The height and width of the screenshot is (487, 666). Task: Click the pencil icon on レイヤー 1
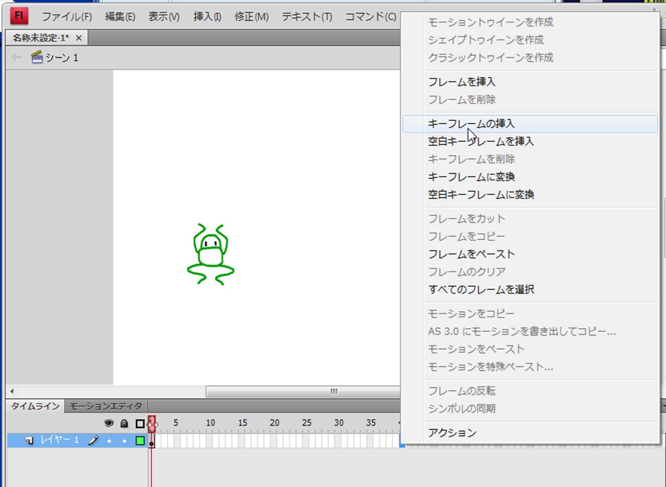93,441
